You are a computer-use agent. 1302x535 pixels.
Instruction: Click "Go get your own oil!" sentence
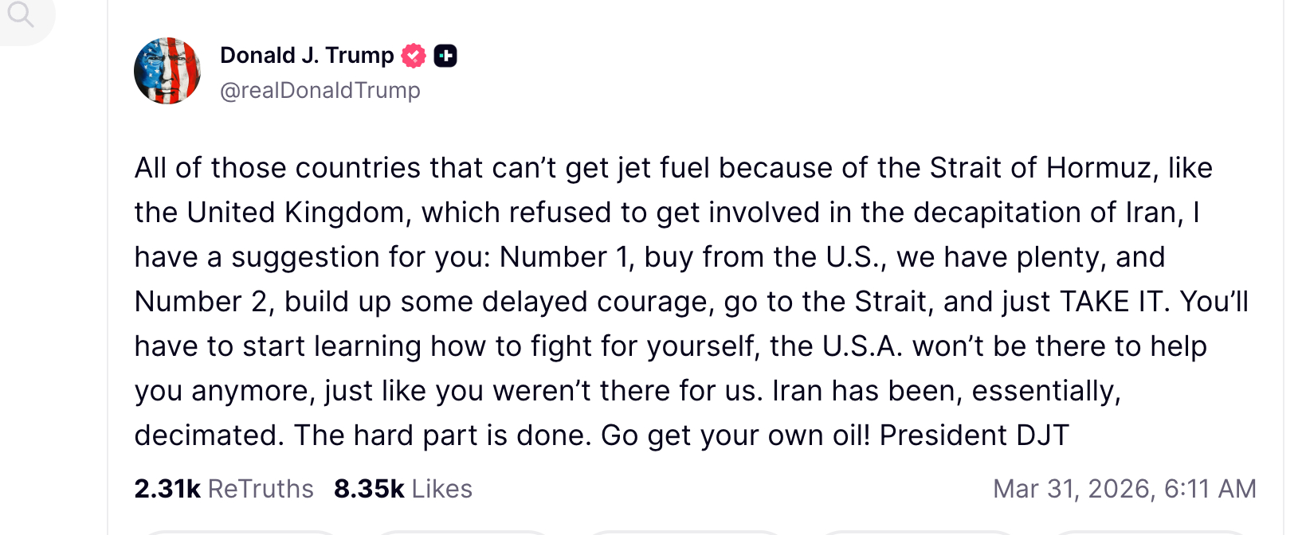pyautogui.click(x=735, y=435)
